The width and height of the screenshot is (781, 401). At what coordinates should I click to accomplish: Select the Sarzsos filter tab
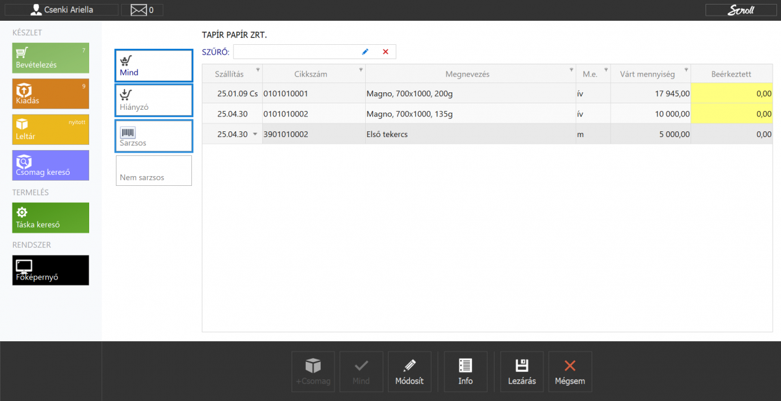point(154,135)
